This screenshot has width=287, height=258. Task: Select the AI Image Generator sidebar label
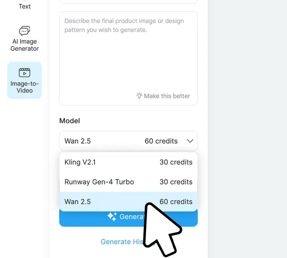pos(25,45)
